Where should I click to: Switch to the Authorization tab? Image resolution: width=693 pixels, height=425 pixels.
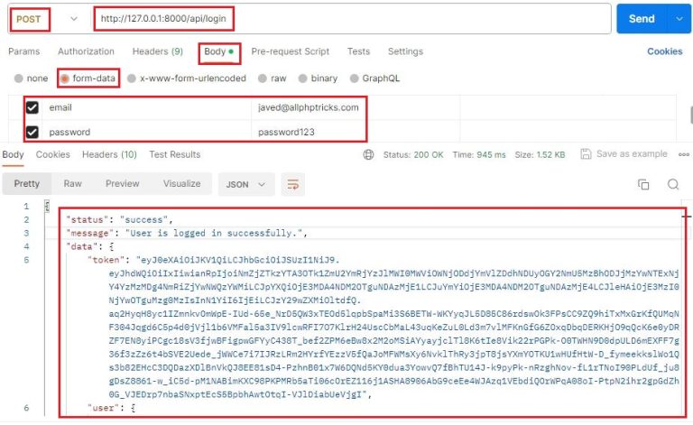[x=86, y=51]
